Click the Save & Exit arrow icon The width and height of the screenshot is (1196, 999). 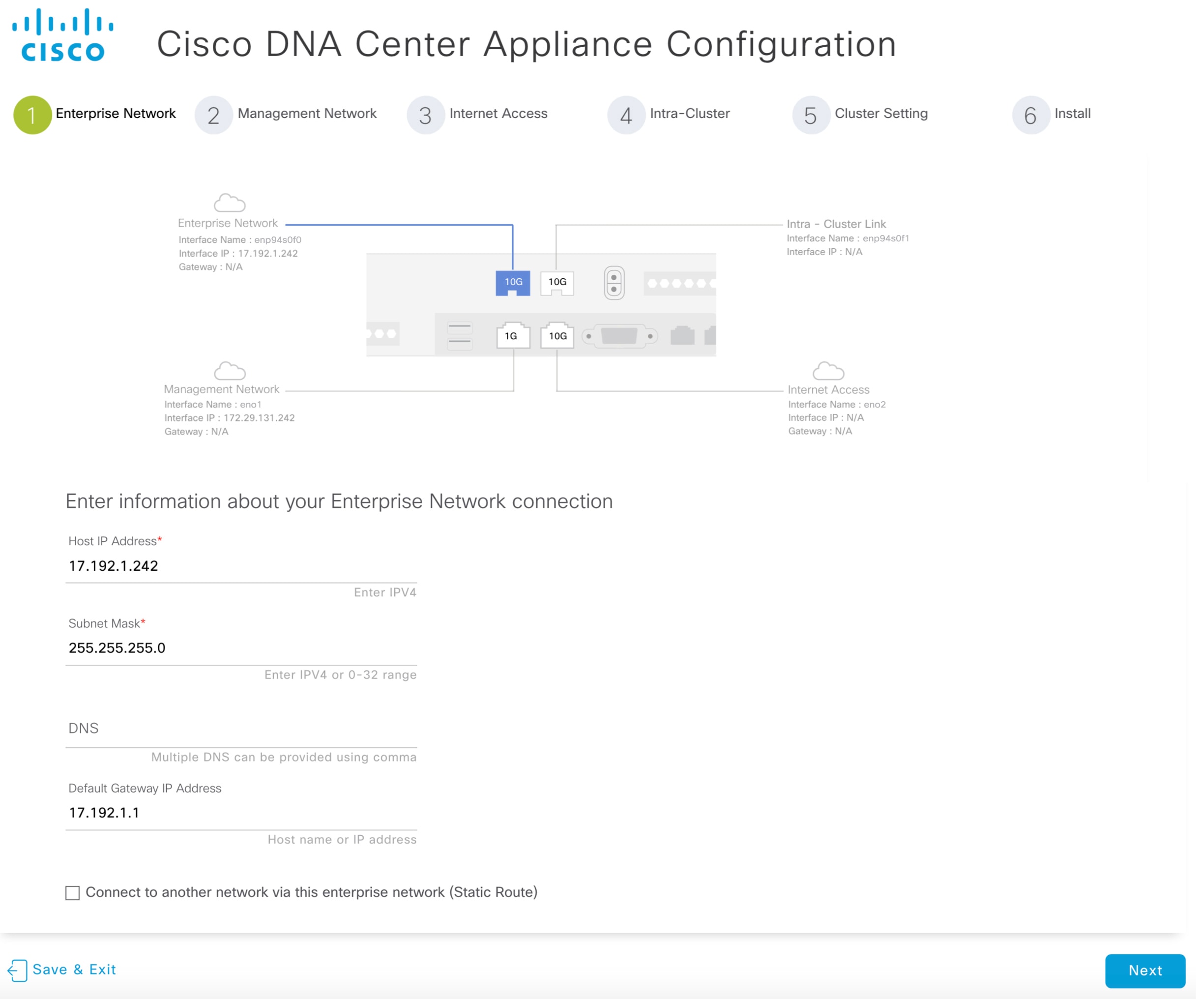point(17,970)
